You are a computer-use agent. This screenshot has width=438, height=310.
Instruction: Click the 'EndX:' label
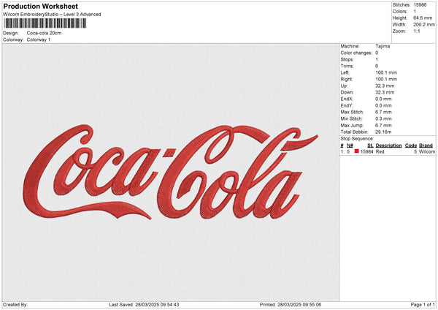coord(347,99)
